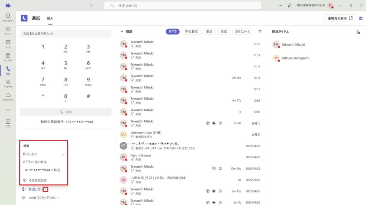Tap the star key on keypad
The width and height of the screenshot is (366, 205).
[43, 96]
